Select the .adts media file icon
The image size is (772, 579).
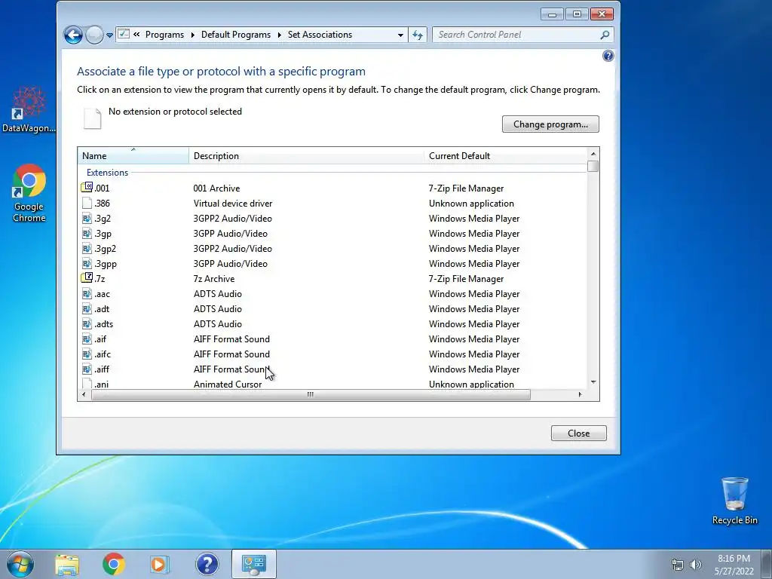click(87, 323)
